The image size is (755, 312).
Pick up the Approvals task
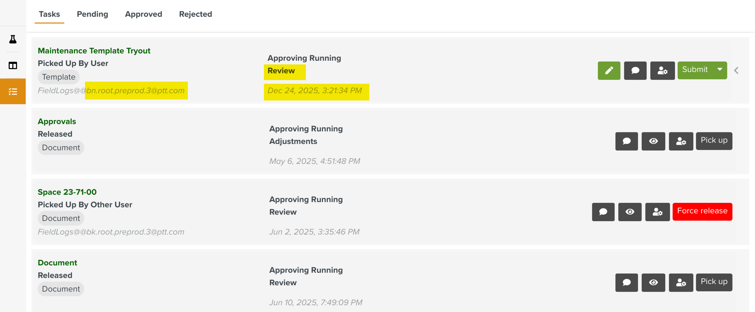pos(714,141)
